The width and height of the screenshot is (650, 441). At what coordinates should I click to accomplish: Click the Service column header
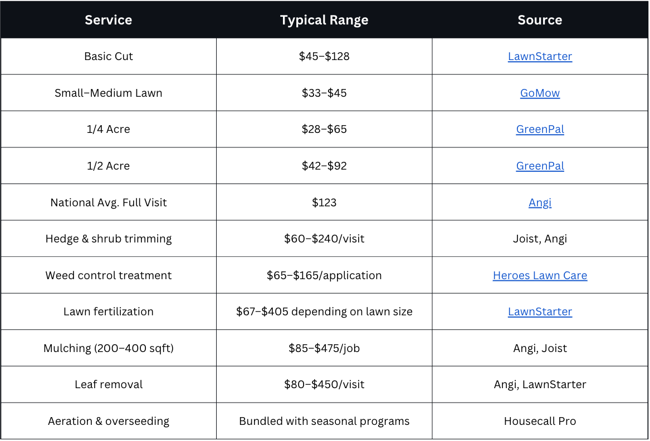pyautogui.click(x=109, y=19)
